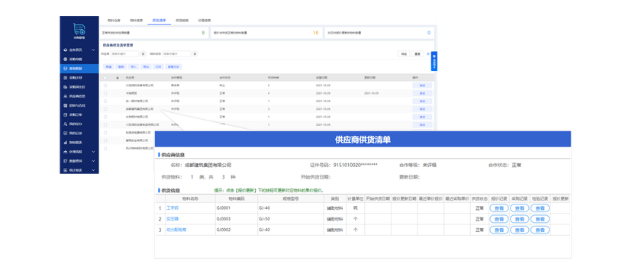
Task: Click the 重置 reset button
Action: tap(418, 53)
